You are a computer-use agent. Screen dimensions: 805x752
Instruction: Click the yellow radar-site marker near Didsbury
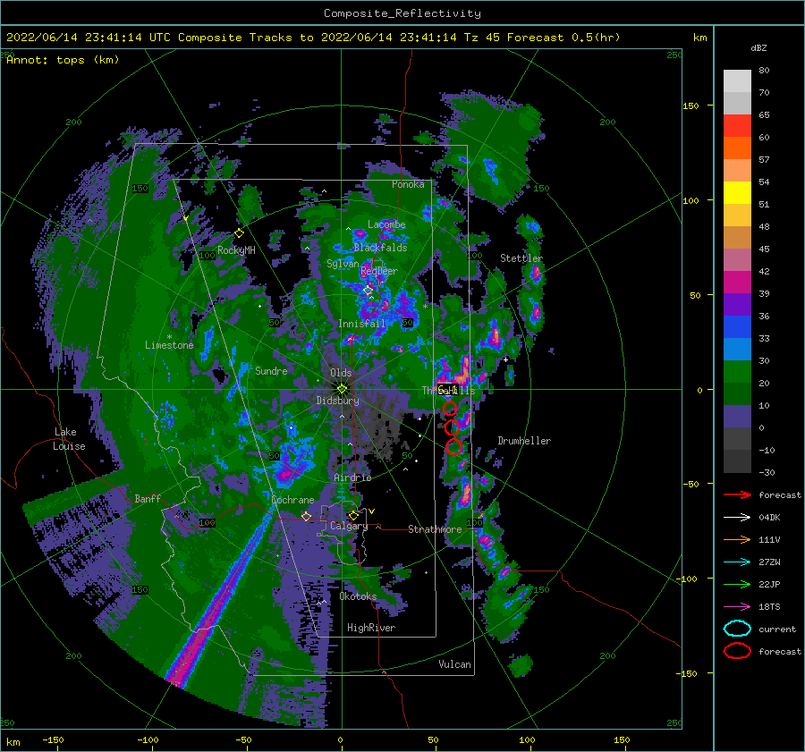pos(342,389)
